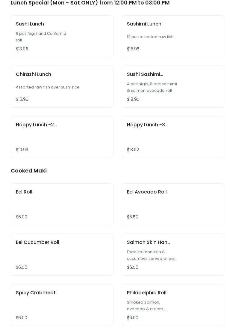Open the Sushi Lunch menu item

coord(62,36)
